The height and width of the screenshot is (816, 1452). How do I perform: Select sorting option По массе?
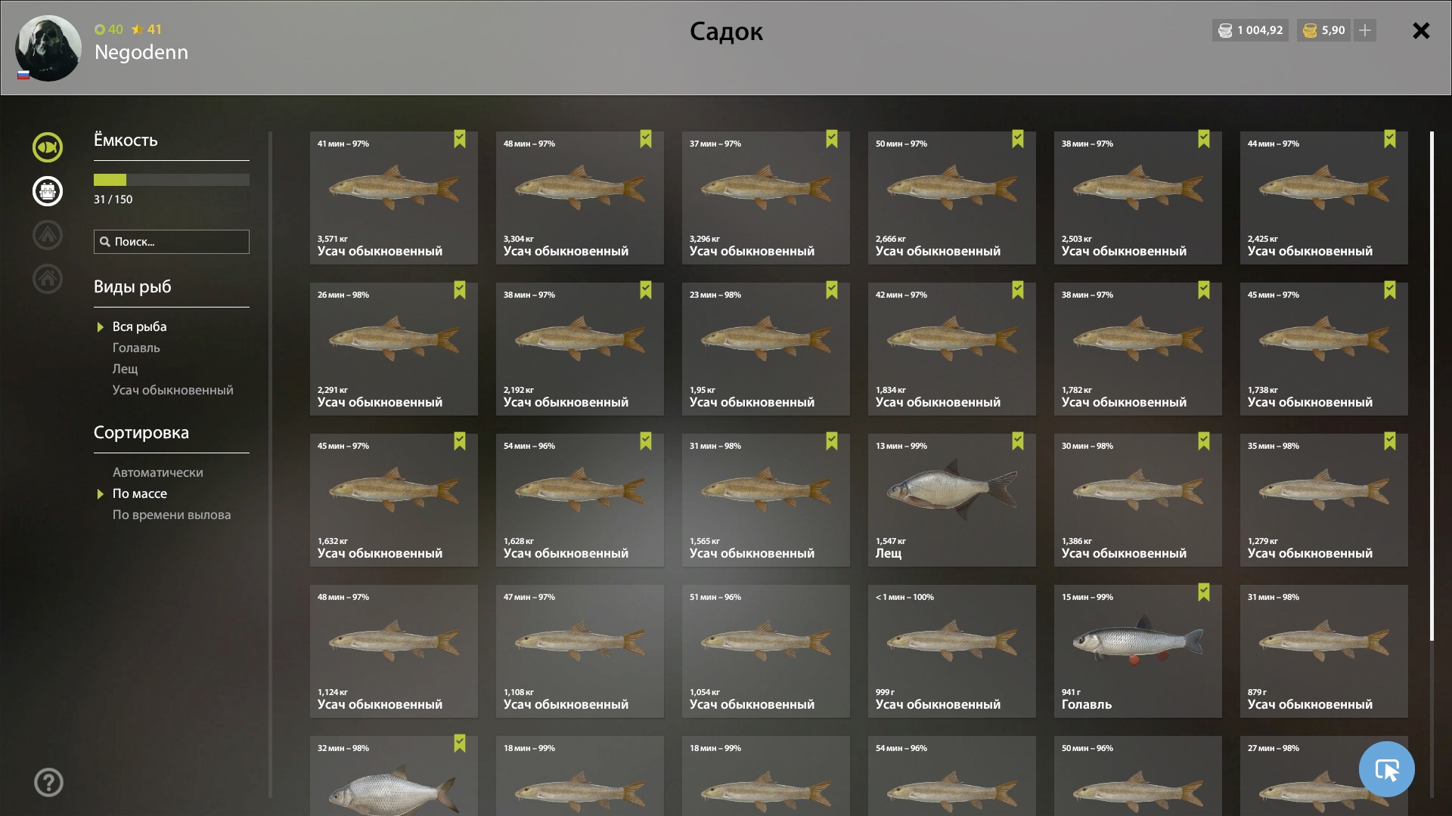[140, 493]
